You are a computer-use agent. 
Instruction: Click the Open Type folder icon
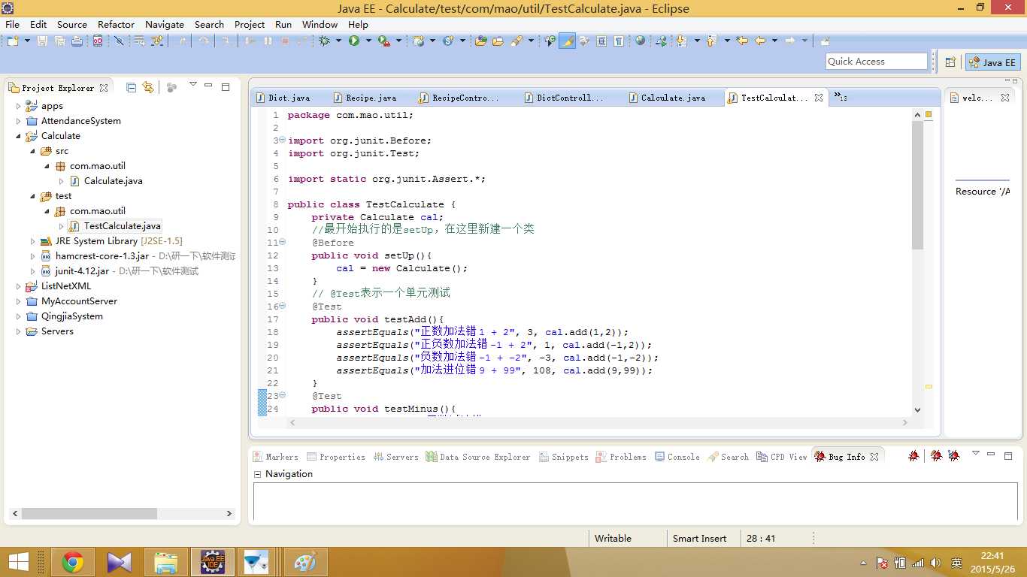(481, 41)
